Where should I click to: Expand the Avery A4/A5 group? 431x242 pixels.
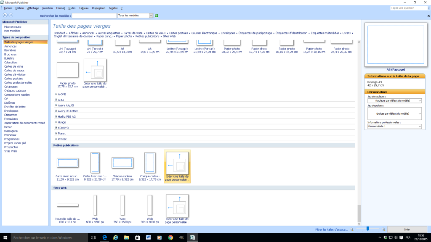[x=56, y=105]
